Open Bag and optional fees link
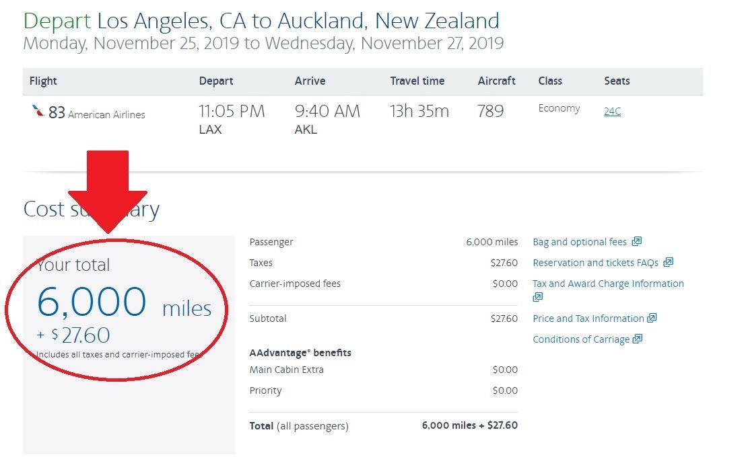 point(580,242)
